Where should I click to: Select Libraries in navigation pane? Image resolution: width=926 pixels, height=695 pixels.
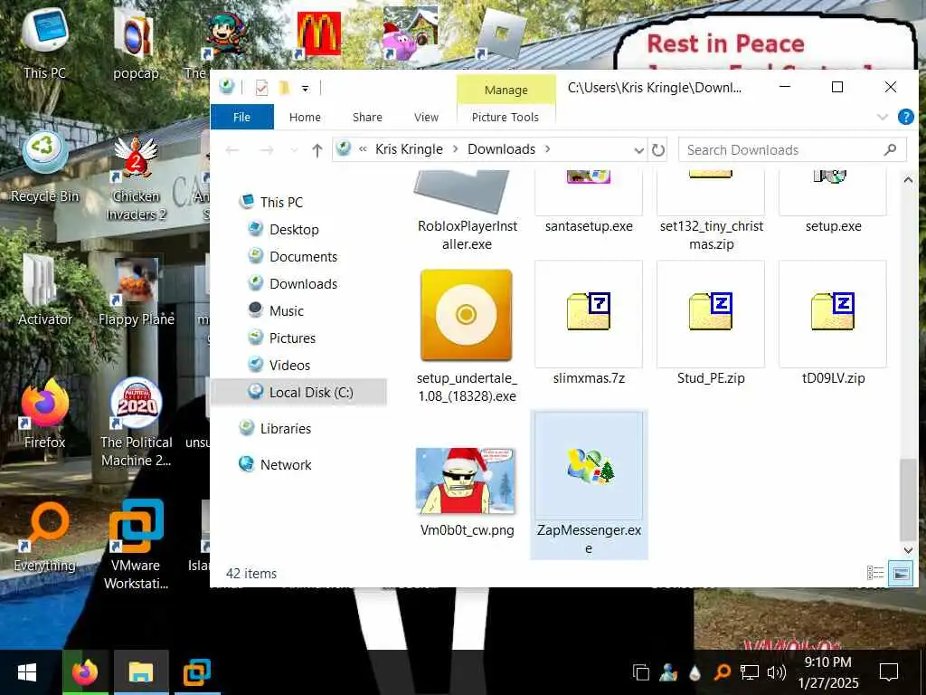point(285,428)
